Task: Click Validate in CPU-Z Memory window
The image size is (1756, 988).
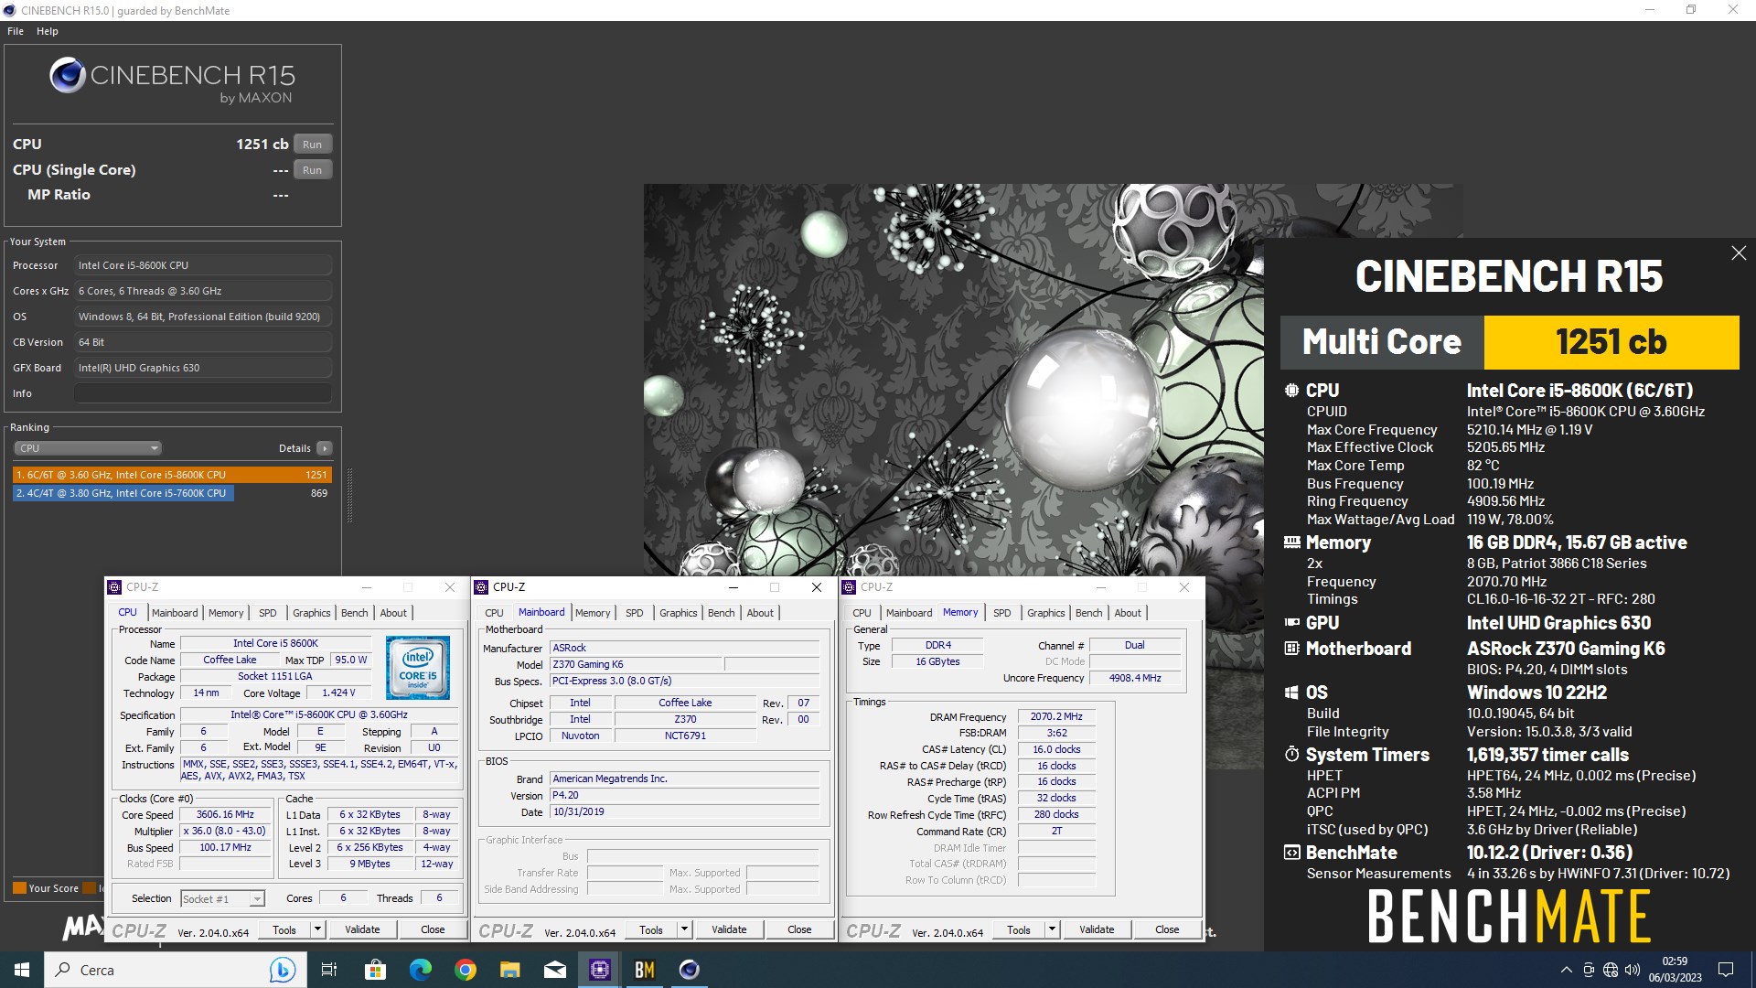Action: tap(1097, 929)
